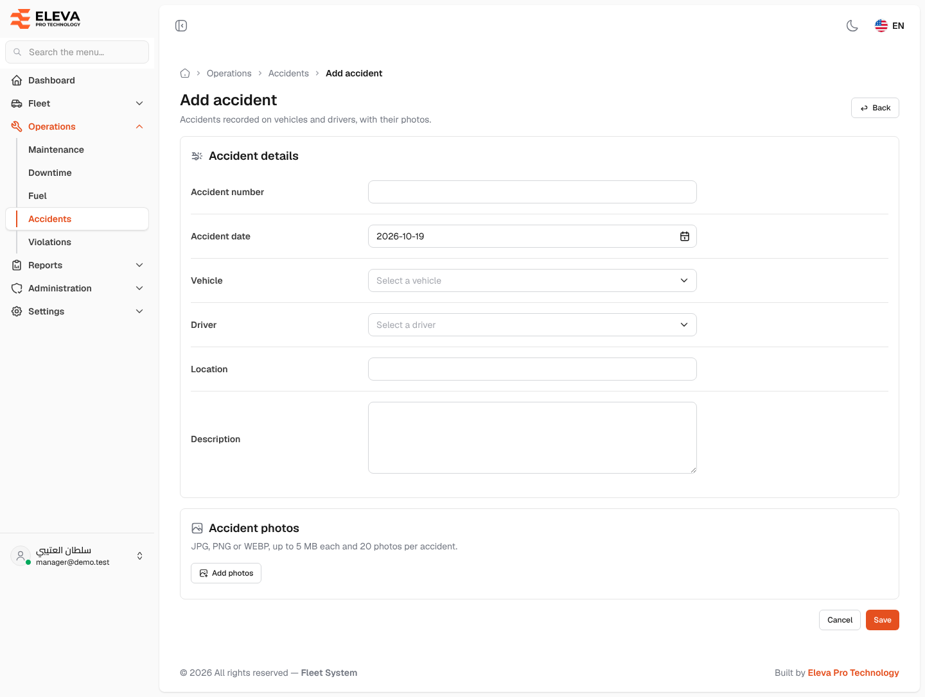Focus the Accident number input field
The image size is (925, 697).
click(x=533, y=192)
